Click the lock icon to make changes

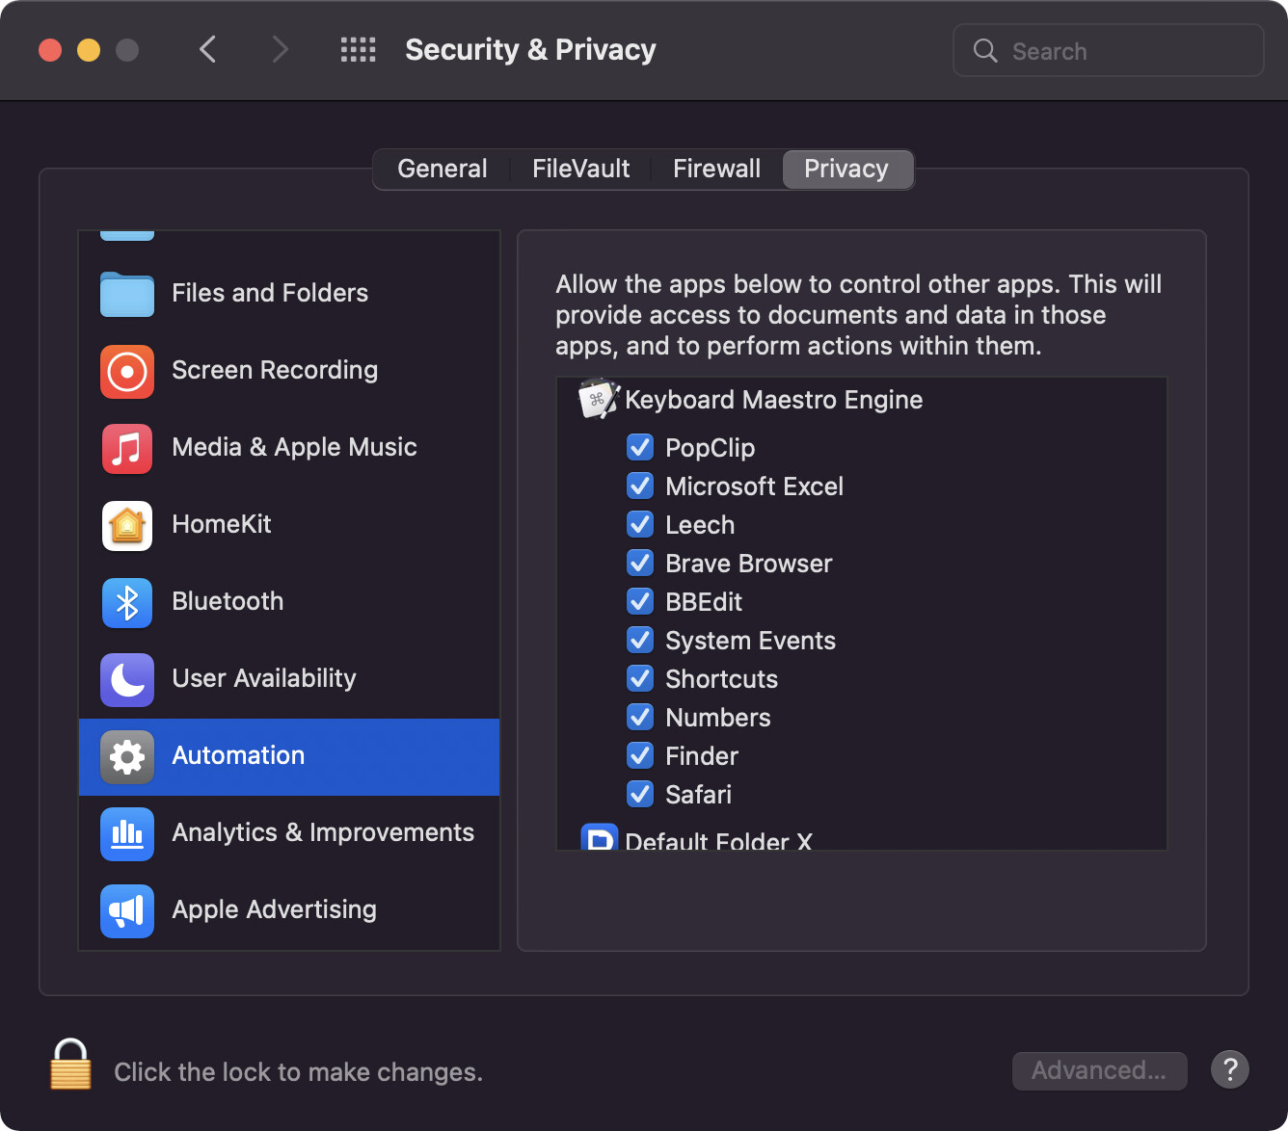(x=70, y=1065)
